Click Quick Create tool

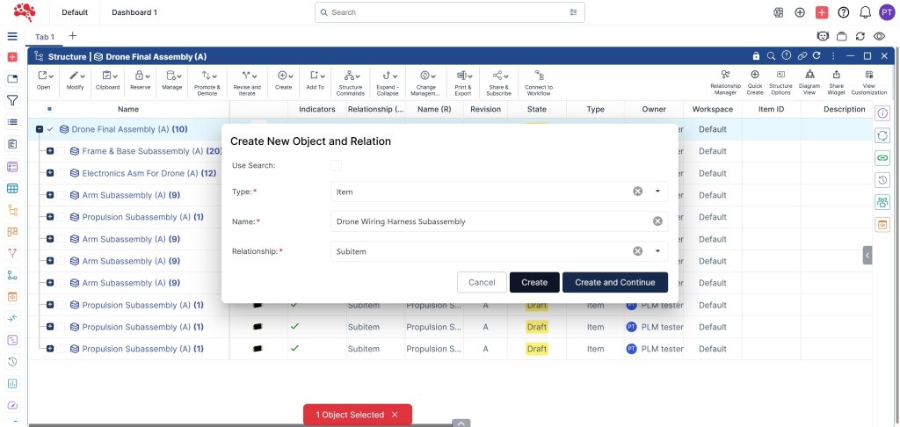(755, 83)
